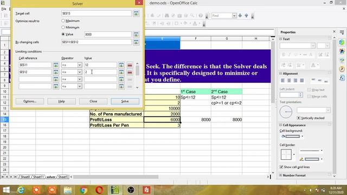This screenshot has width=347, height=195.
Task: Remove the $E$11 limiting condition
Action: click(130, 65)
